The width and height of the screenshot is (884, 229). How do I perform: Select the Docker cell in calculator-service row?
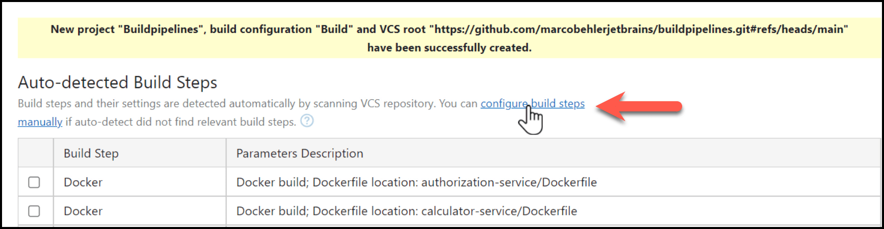(83, 211)
